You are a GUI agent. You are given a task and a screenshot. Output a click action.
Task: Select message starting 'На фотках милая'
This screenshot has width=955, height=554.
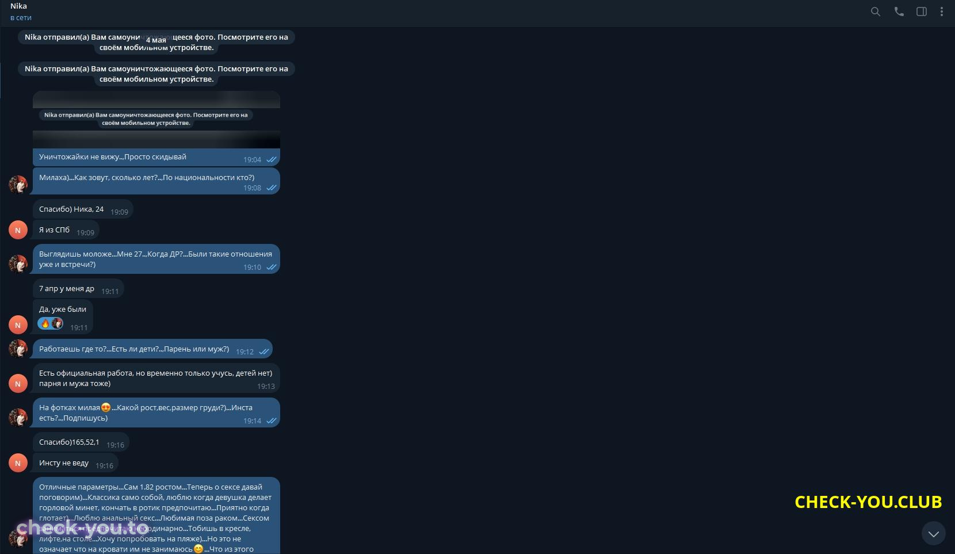tap(156, 413)
